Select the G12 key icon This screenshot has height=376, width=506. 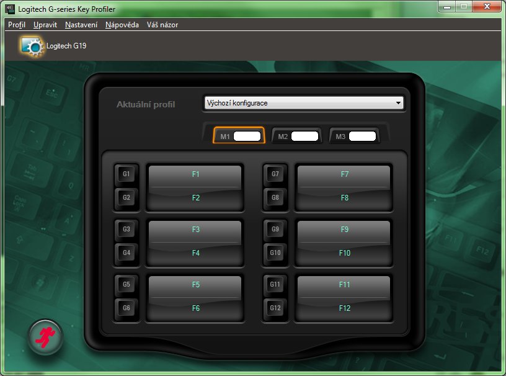coord(275,308)
